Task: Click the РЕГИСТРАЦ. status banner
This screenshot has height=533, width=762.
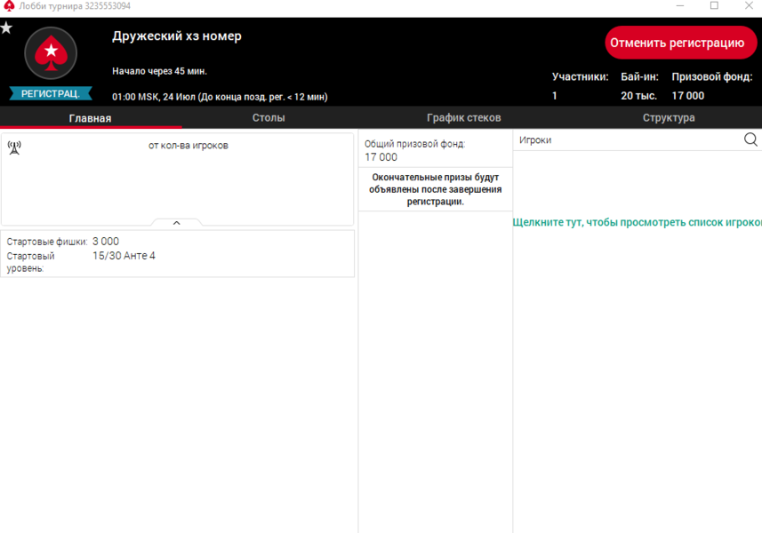Action: click(x=51, y=93)
